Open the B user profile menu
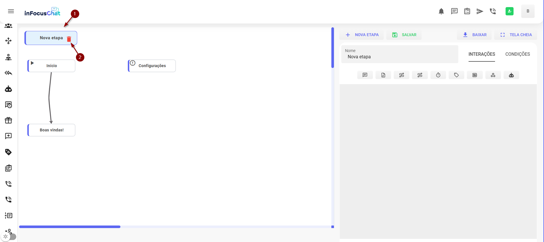Screen dimensions: 544x242 pos(527,11)
